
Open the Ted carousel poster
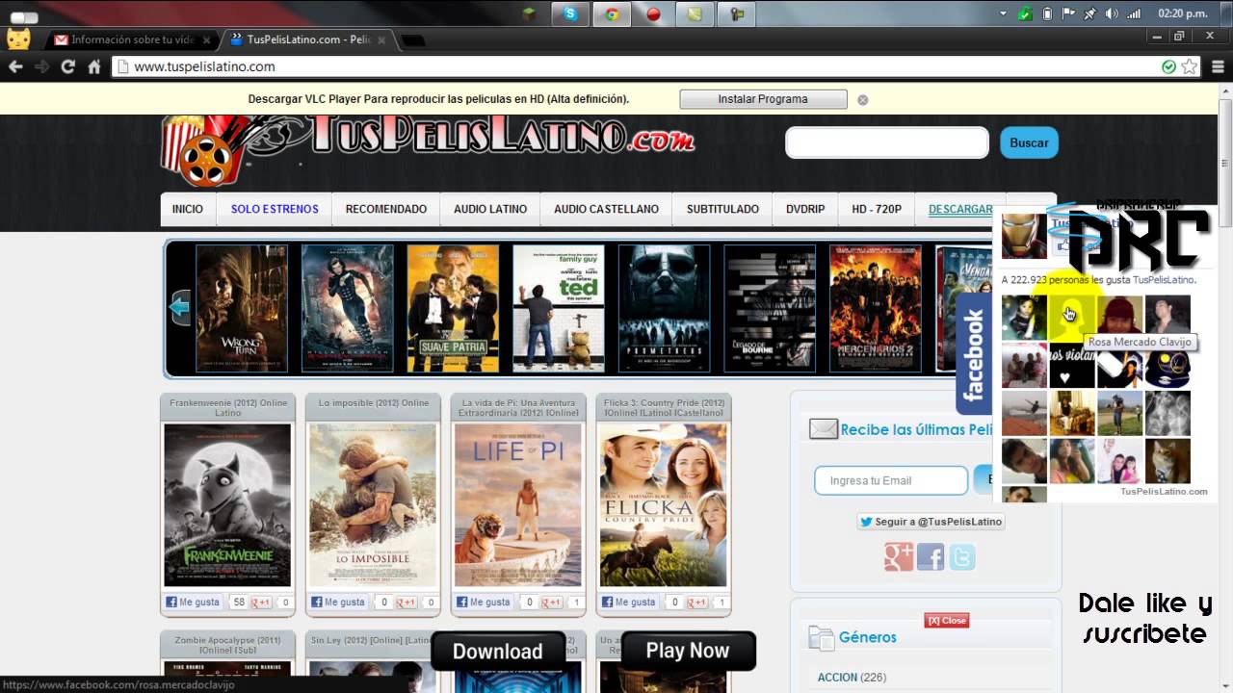558,308
